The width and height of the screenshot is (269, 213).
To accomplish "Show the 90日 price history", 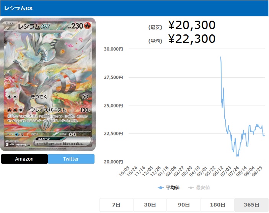I will coord(184,205).
